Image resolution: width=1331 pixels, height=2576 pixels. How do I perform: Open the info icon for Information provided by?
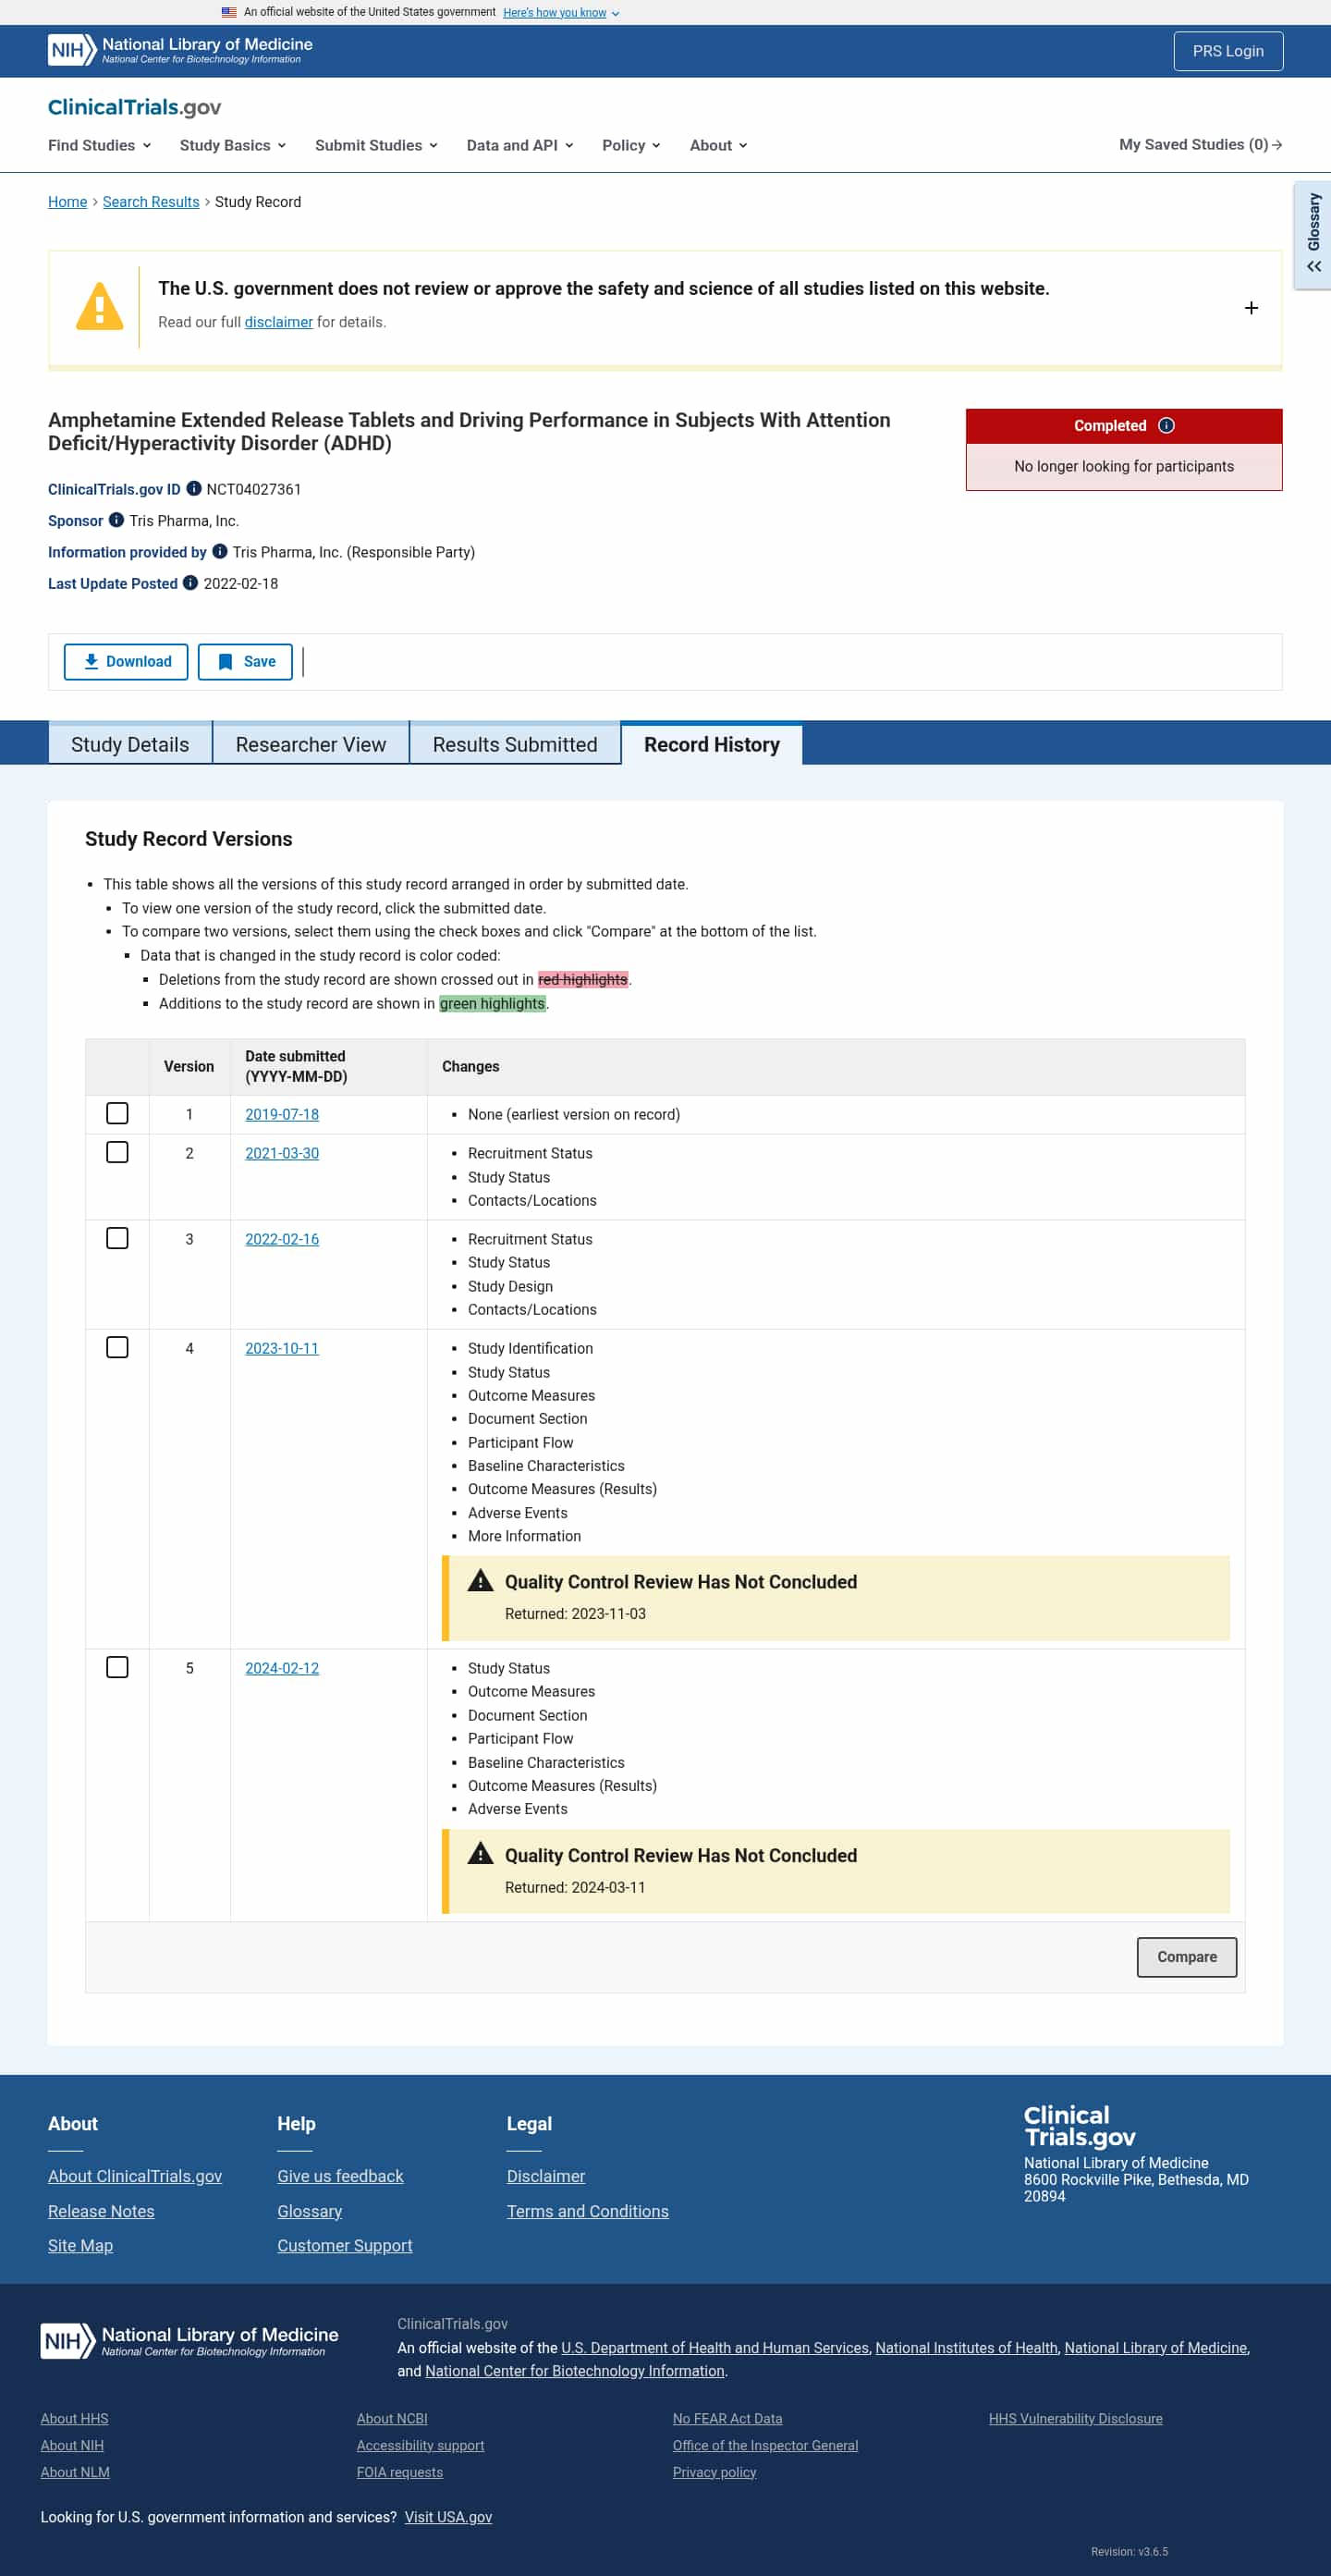coord(220,551)
